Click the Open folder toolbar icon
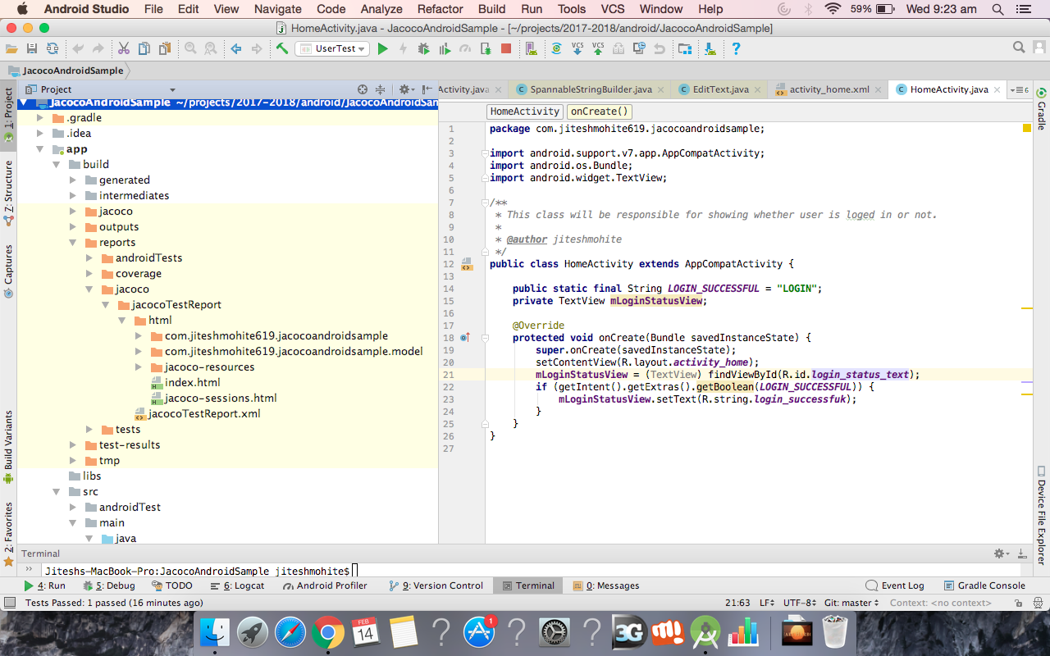The width and height of the screenshot is (1050, 656). point(12,48)
